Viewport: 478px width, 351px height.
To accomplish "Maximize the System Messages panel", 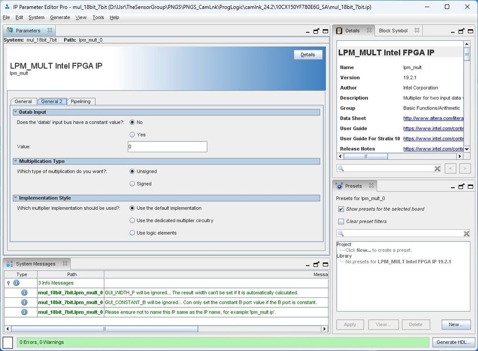I will [x=325, y=264].
